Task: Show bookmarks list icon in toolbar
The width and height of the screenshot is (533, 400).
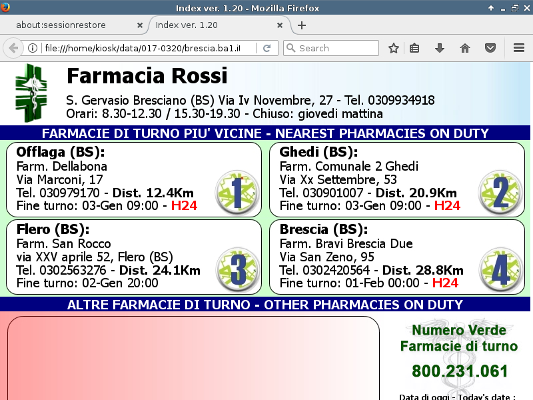Action: pyautogui.click(x=414, y=48)
